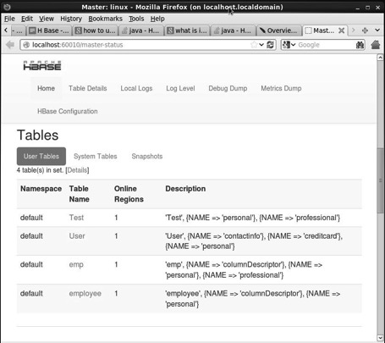Open the URL history dropdown arrow
Image resolution: width=385 pixels, height=343 pixels.
[261, 45]
